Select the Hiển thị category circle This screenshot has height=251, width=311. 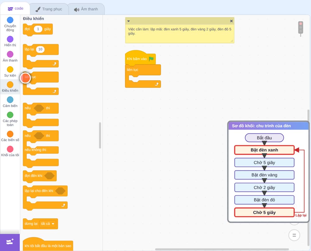point(10,39)
